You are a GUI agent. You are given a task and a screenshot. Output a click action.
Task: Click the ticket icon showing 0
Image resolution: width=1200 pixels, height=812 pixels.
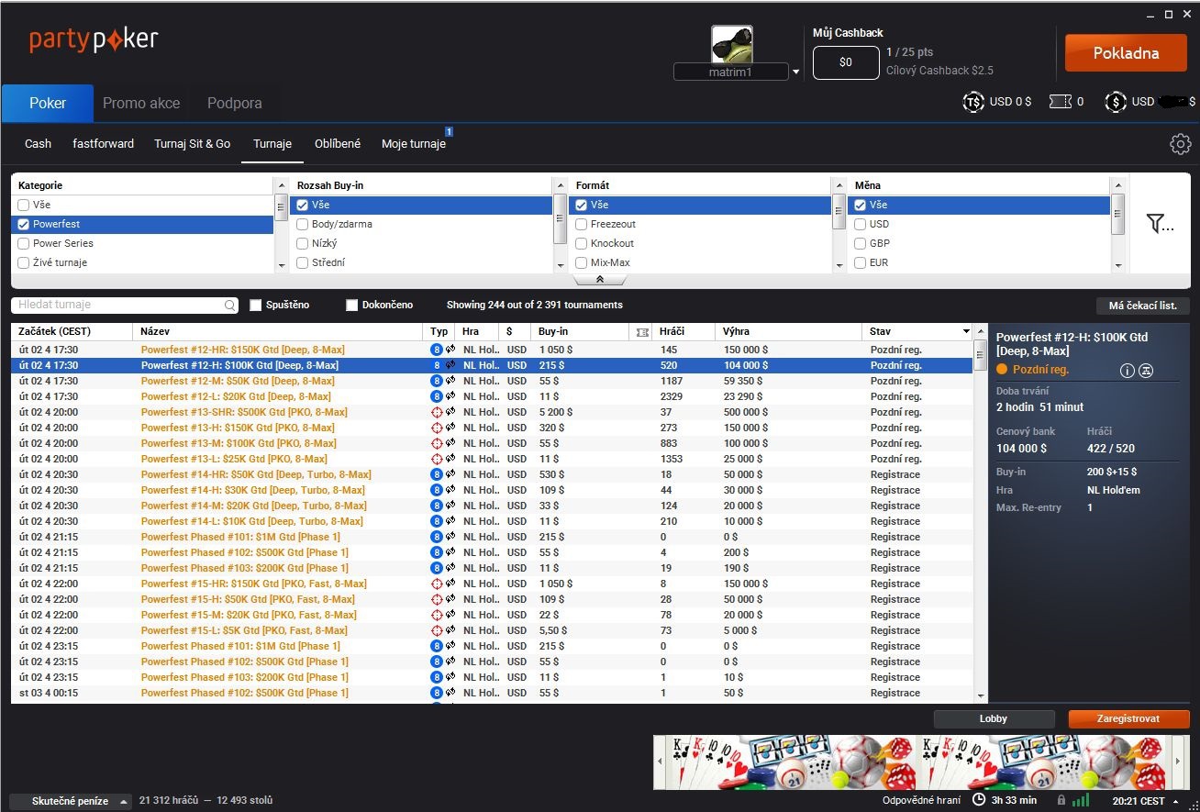coord(1060,102)
